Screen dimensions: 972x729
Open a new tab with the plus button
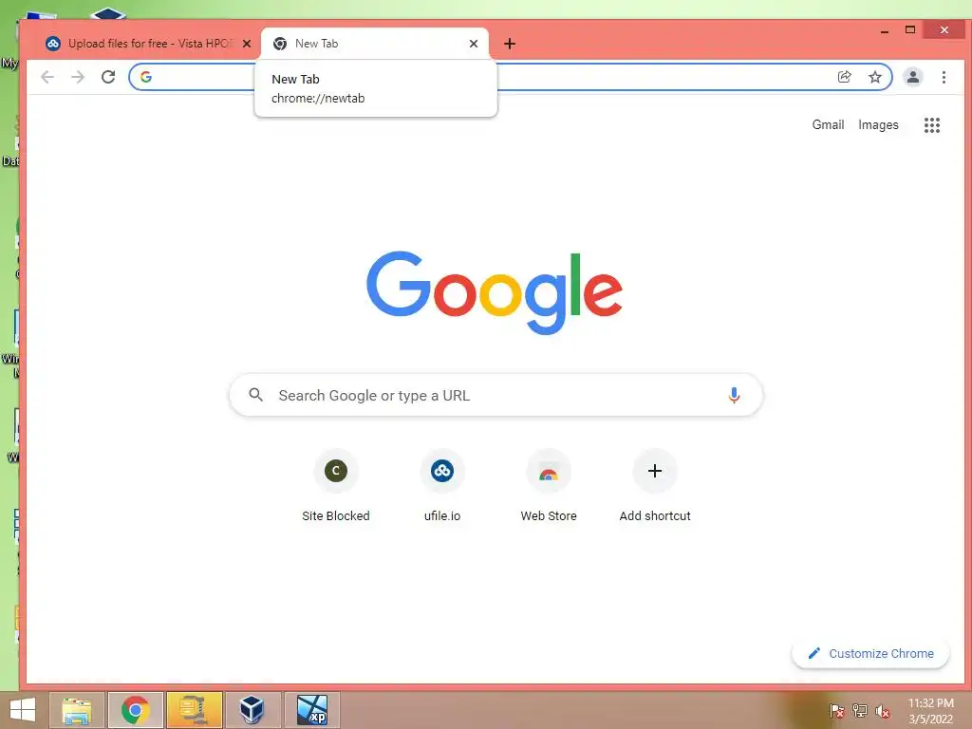(x=510, y=44)
